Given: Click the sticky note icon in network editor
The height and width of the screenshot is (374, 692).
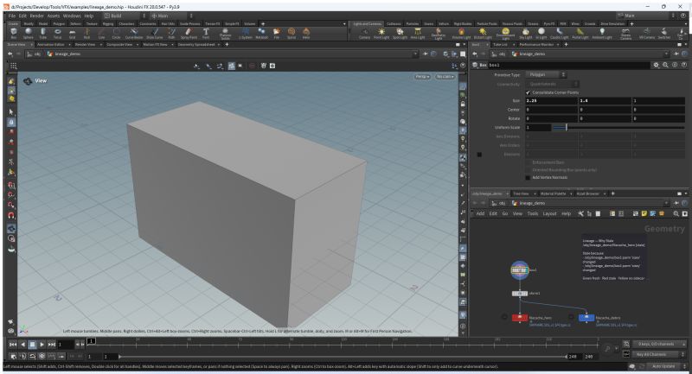Looking at the screenshot, I should [x=644, y=213].
